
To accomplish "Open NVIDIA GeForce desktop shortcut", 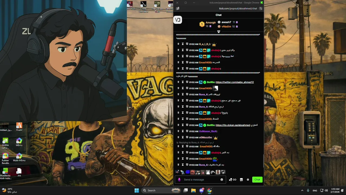I will [5, 144].
